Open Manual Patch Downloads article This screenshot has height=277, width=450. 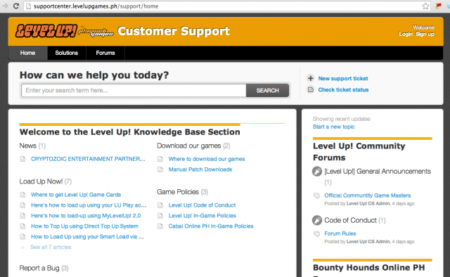point(200,169)
